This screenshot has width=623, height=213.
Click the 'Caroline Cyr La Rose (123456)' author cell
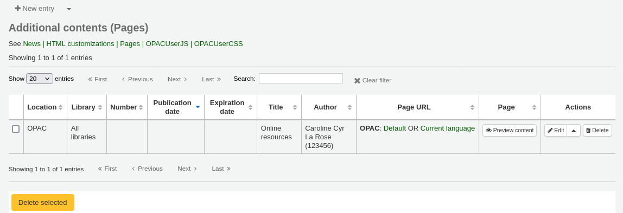328,137
